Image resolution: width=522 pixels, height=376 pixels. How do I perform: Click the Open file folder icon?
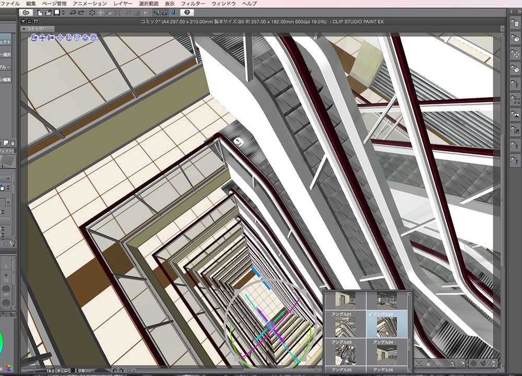pyautogui.click(x=48, y=12)
